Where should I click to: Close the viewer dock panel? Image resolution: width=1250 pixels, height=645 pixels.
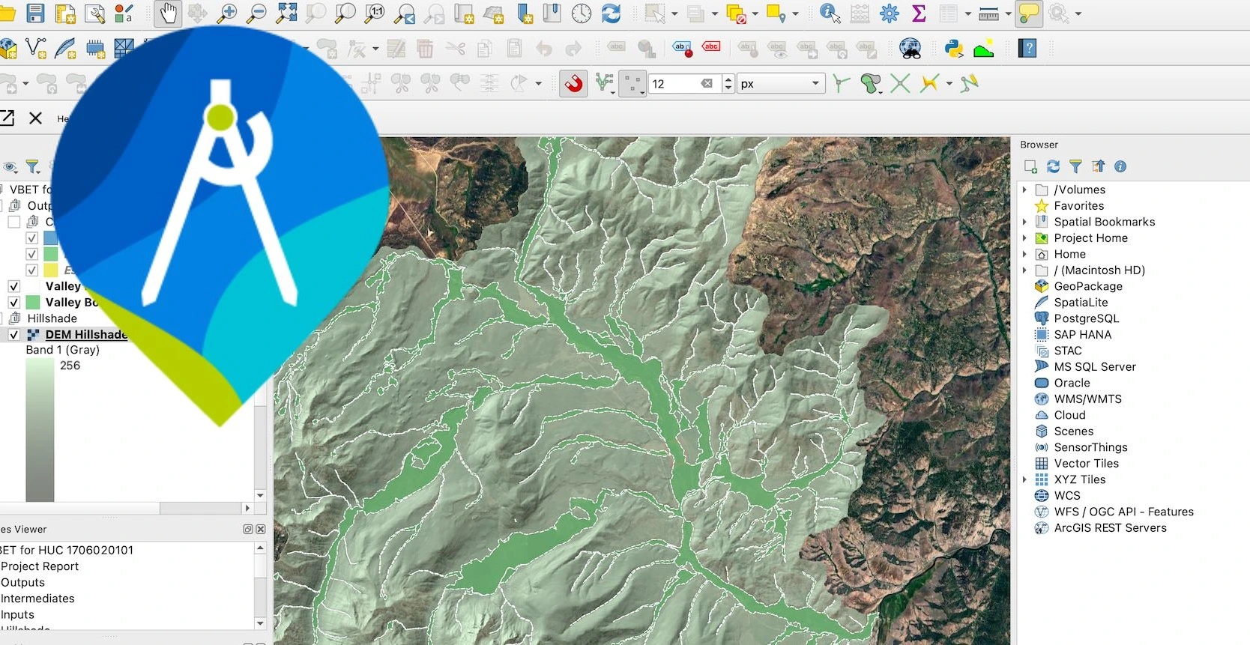pyautogui.click(x=261, y=529)
